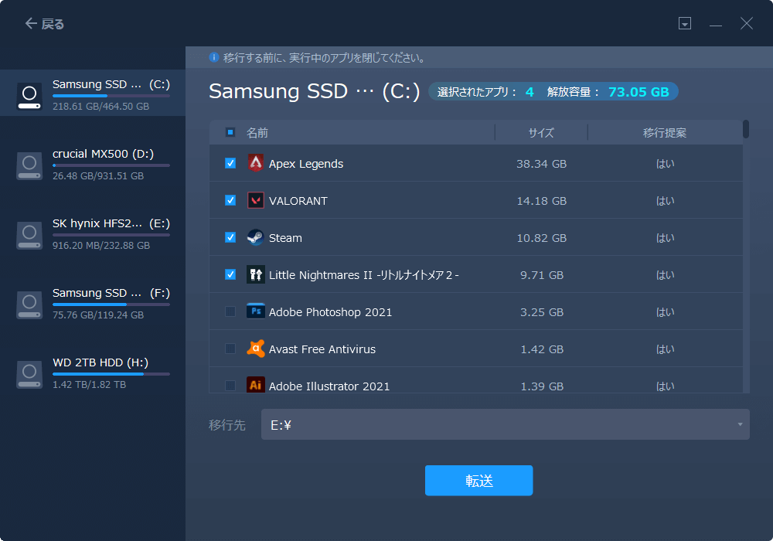The image size is (773, 541).
Task: Minimize the window
Action: [716, 24]
